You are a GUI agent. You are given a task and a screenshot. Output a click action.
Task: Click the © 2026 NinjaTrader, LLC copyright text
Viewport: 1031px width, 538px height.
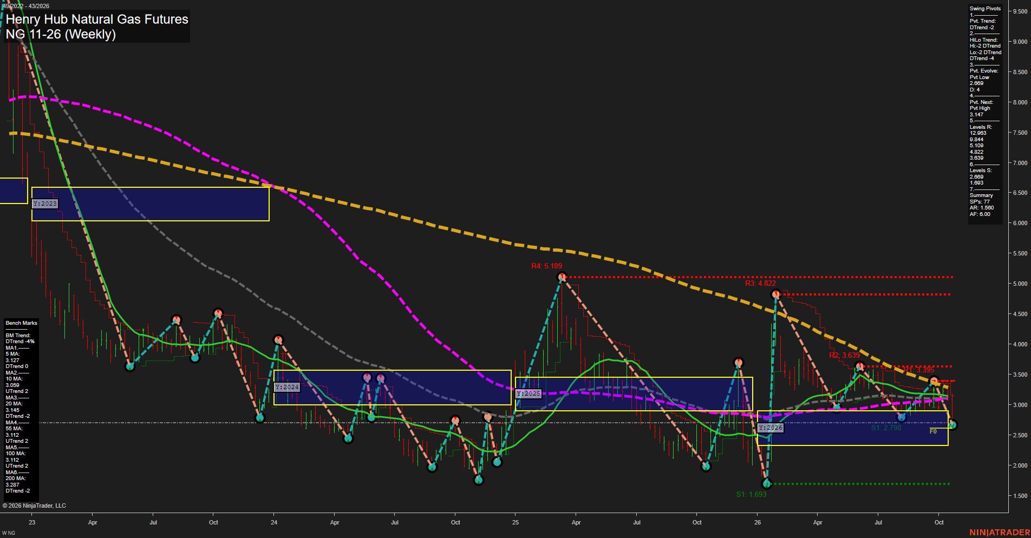pyautogui.click(x=34, y=506)
